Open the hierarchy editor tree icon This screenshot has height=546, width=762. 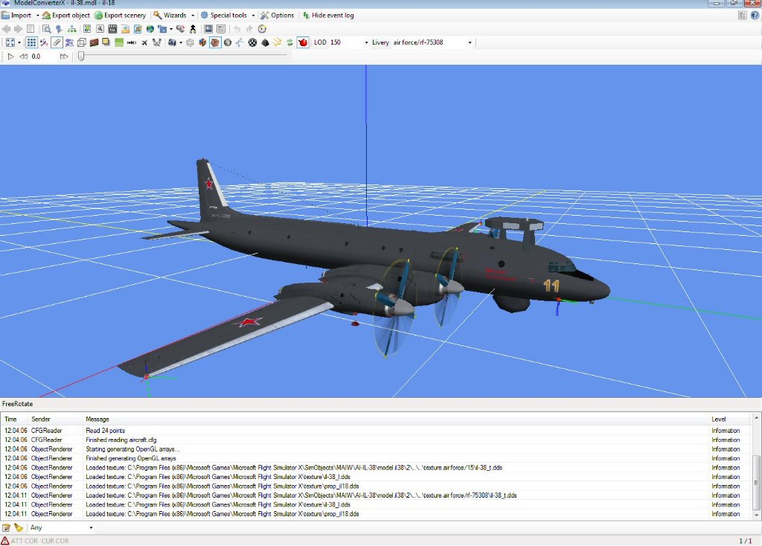[72, 29]
